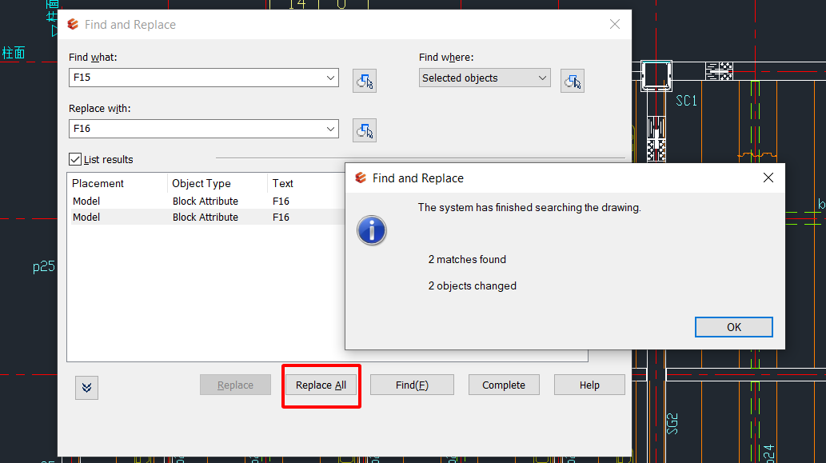Sort results by Placement column header
Image resolution: width=826 pixels, height=463 pixels.
click(x=117, y=183)
